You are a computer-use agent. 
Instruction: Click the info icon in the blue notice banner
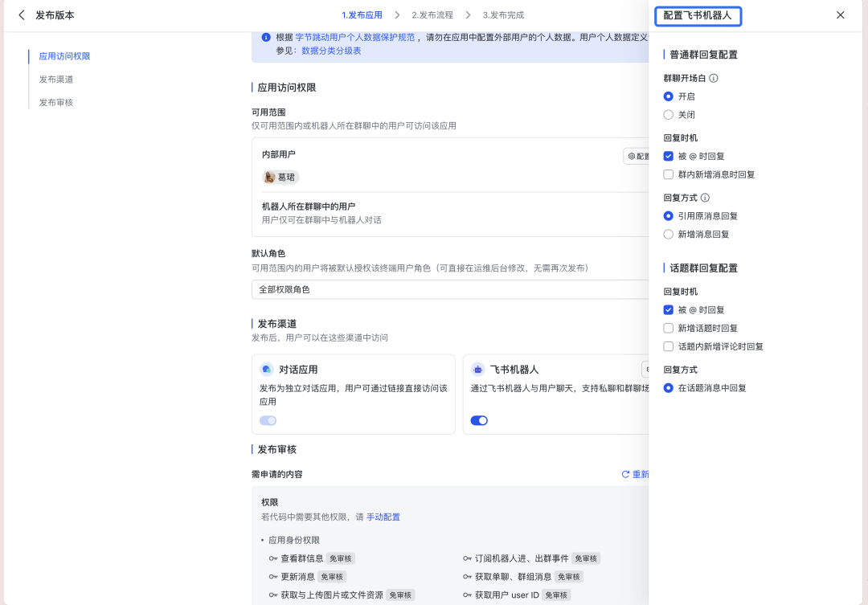pyautogui.click(x=266, y=37)
